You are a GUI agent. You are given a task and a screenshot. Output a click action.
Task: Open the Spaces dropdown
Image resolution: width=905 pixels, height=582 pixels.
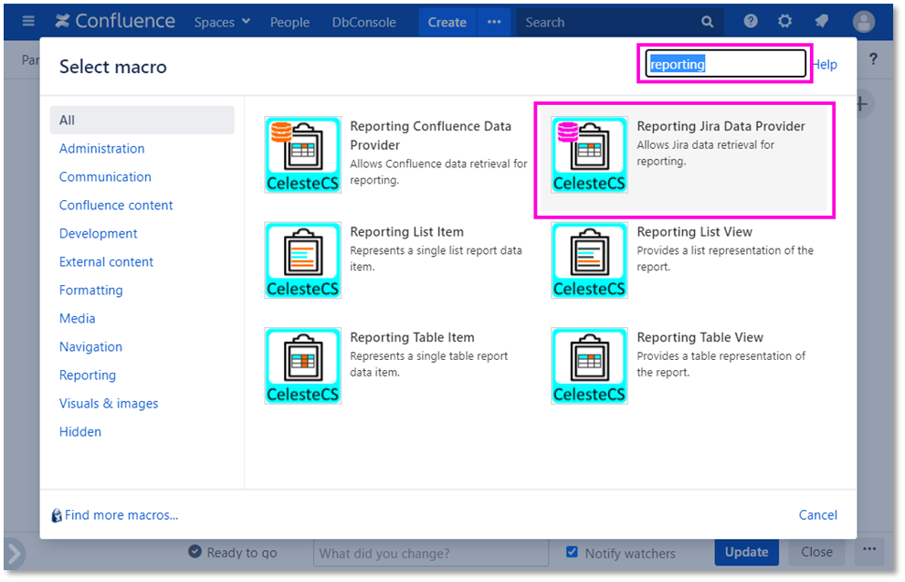[x=222, y=22]
